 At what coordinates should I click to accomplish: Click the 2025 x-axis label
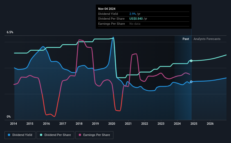point(194,124)
